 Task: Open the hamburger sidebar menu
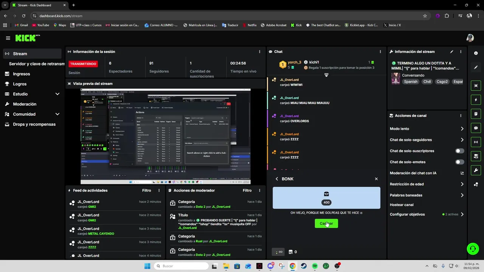(8, 38)
